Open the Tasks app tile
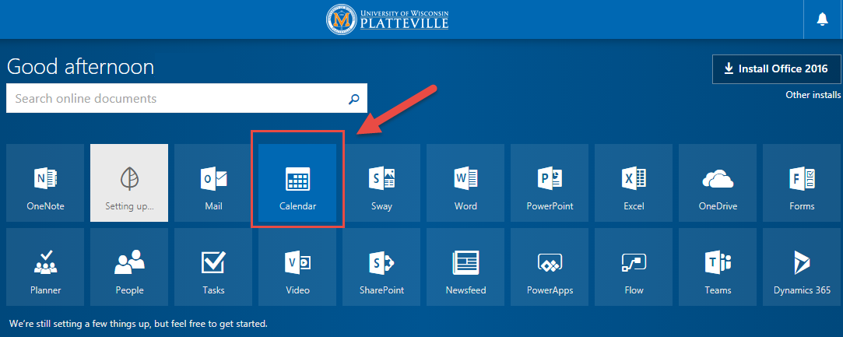The image size is (843, 337). pyautogui.click(x=213, y=267)
